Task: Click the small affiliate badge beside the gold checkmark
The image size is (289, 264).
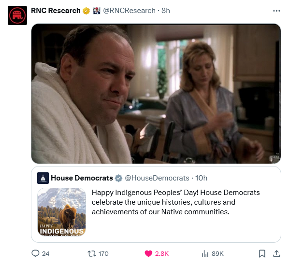Action: coord(96,11)
